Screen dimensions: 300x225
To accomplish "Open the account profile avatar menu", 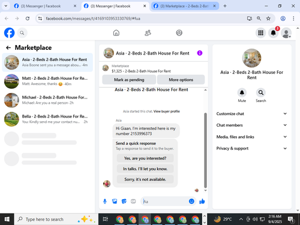I will pos(286,33).
